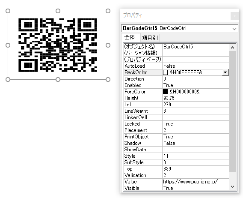Click the ShowData value 1

click(x=196, y=150)
